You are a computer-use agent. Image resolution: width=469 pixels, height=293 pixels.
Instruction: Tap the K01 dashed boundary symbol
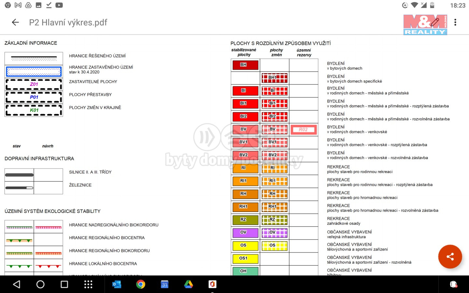(x=34, y=110)
